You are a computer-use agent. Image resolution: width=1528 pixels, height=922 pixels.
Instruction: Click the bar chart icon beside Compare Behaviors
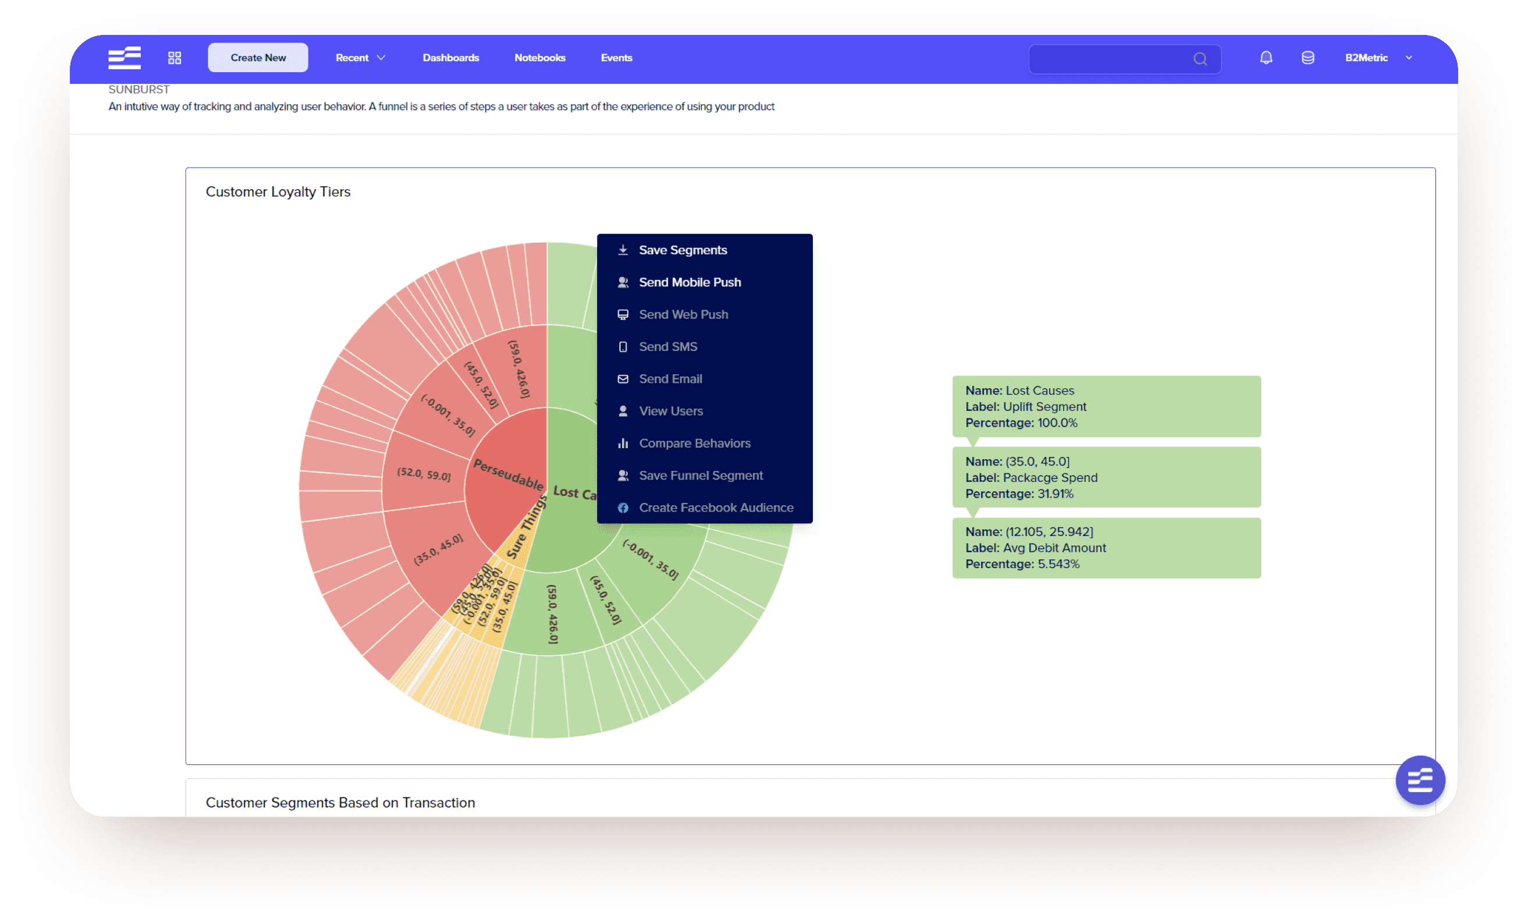click(623, 444)
